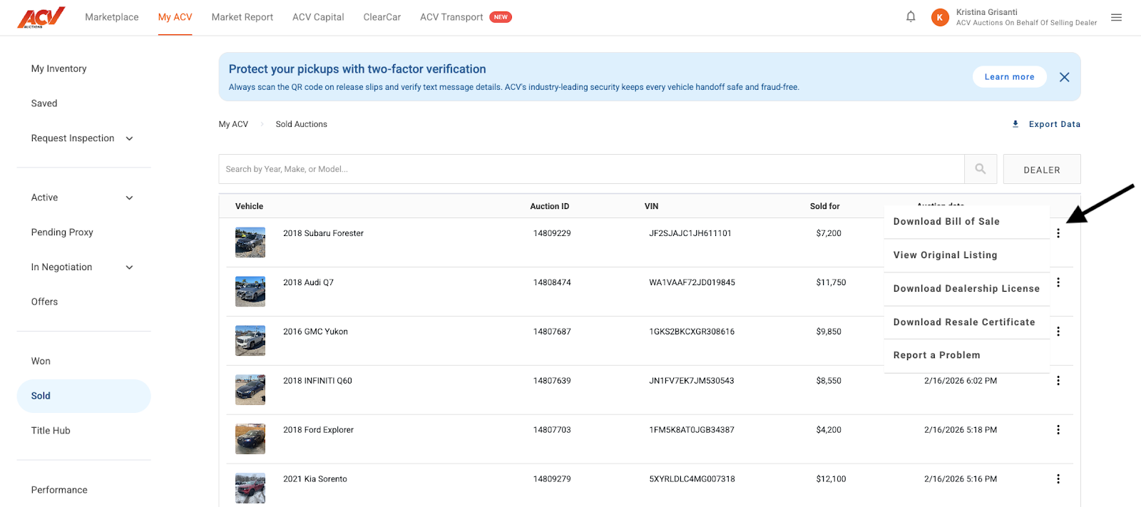Image resolution: width=1141 pixels, height=507 pixels.
Task: Expand the Active section chevron
Action: [x=129, y=198]
